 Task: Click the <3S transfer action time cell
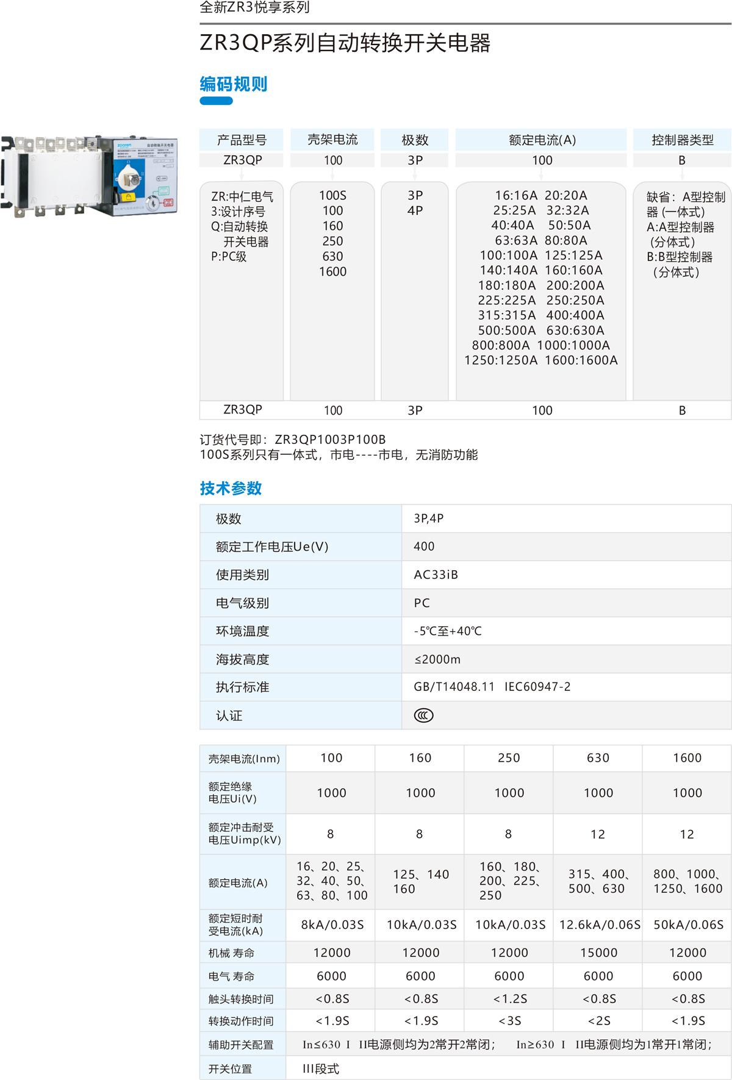point(509,1021)
